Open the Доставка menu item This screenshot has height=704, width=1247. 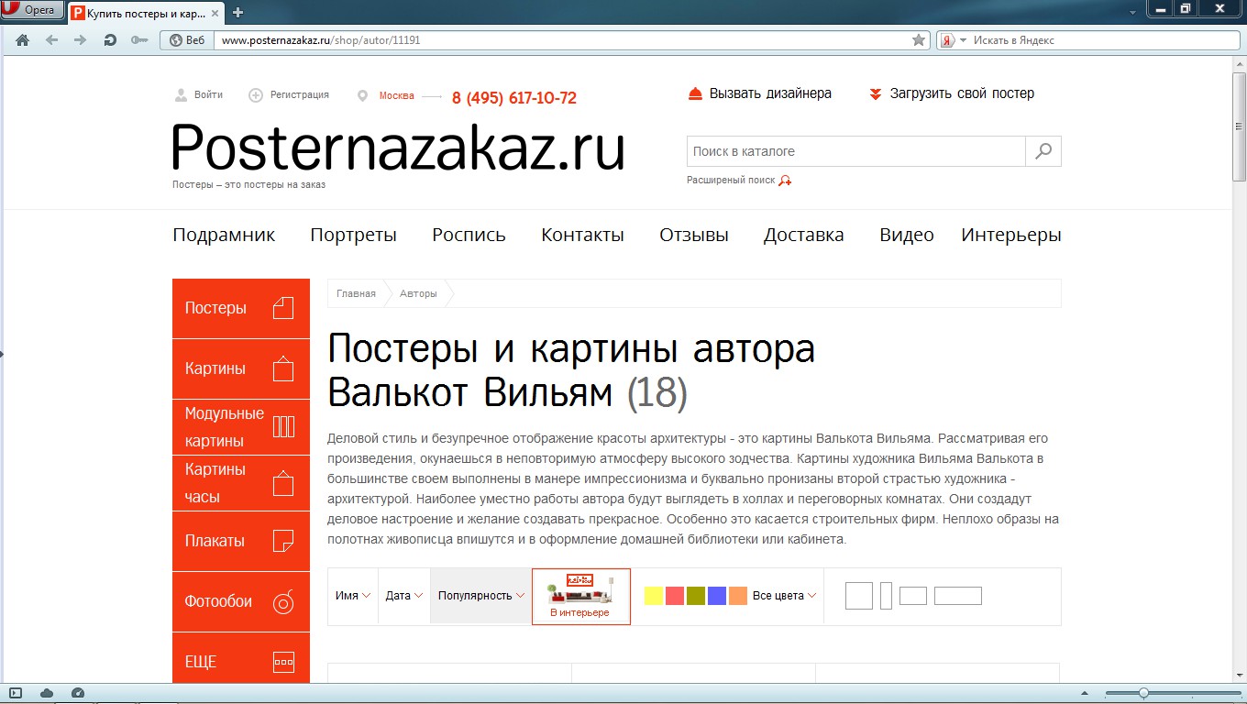[x=803, y=235]
